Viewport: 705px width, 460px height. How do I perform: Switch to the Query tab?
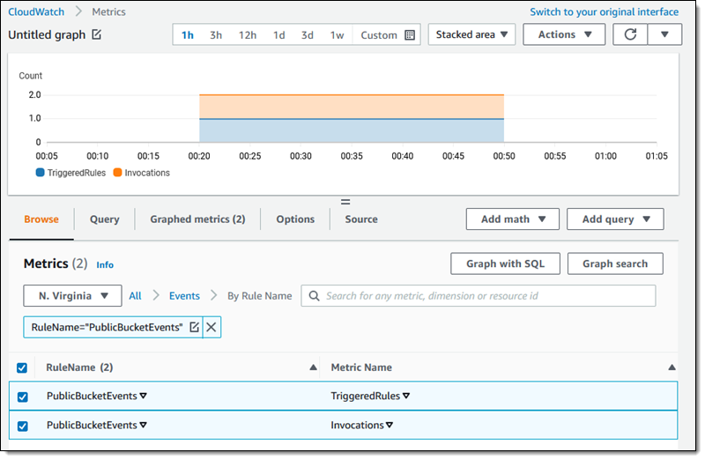point(104,219)
